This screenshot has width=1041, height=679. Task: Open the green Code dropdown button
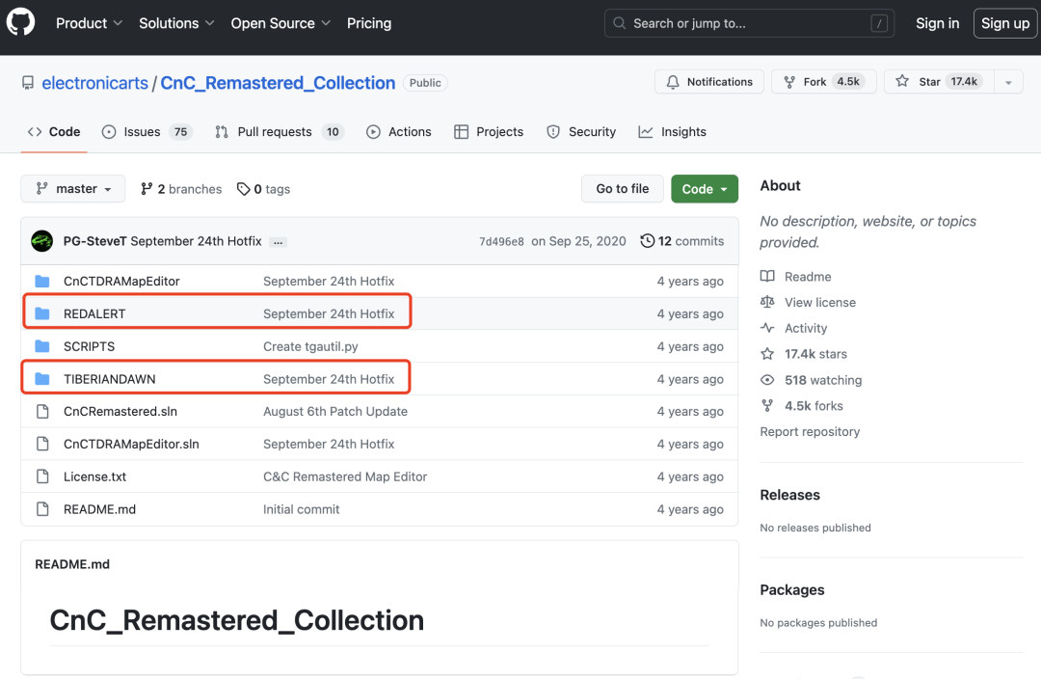(x=705, y=189)
